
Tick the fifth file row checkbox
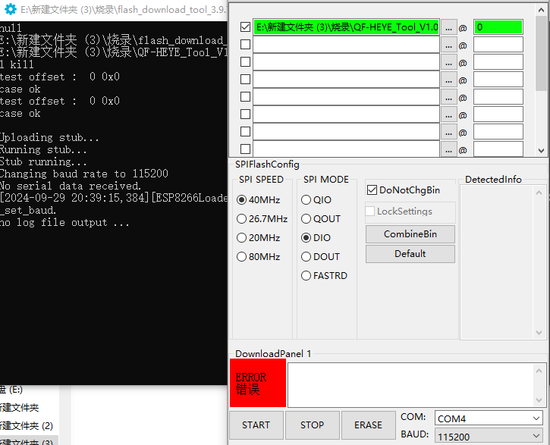coord(245,97)
